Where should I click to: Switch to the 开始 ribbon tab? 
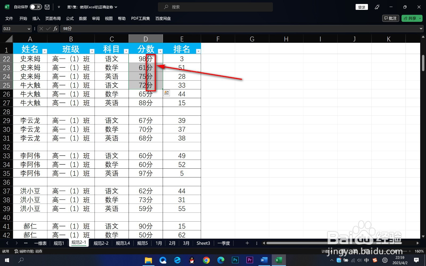[x=23, y=18]
